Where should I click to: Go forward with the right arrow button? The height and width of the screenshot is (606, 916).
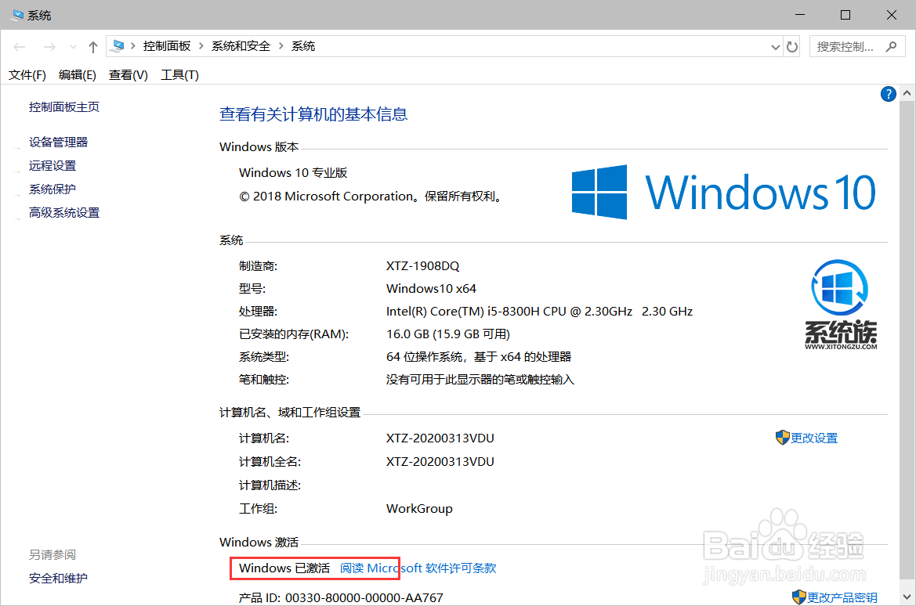49,47
